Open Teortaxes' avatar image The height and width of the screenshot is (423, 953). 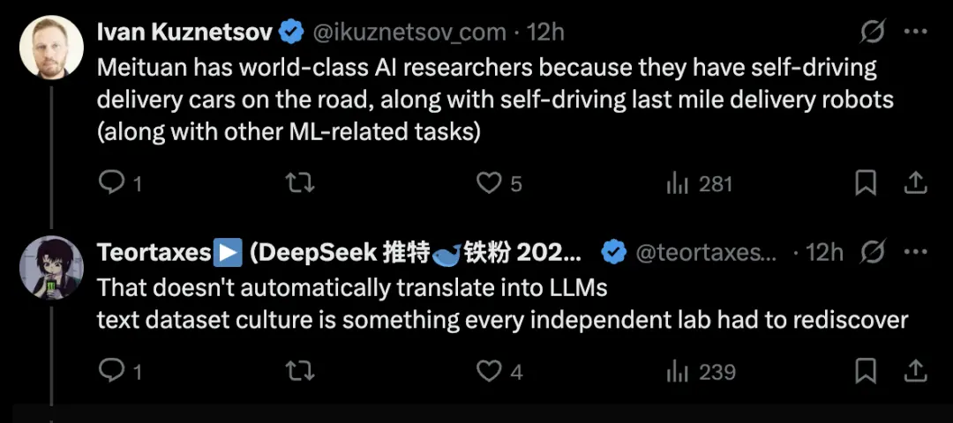(51, 265)
